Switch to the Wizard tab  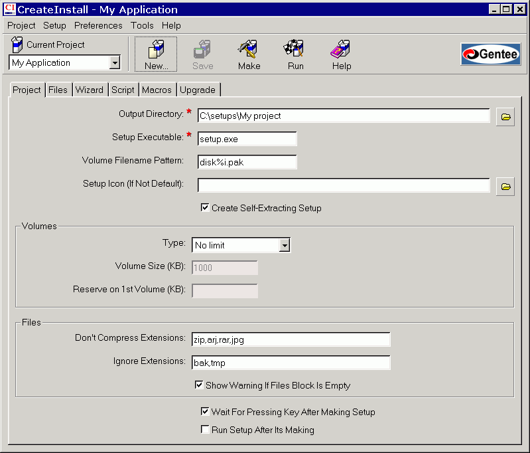(x=90, y=90)
